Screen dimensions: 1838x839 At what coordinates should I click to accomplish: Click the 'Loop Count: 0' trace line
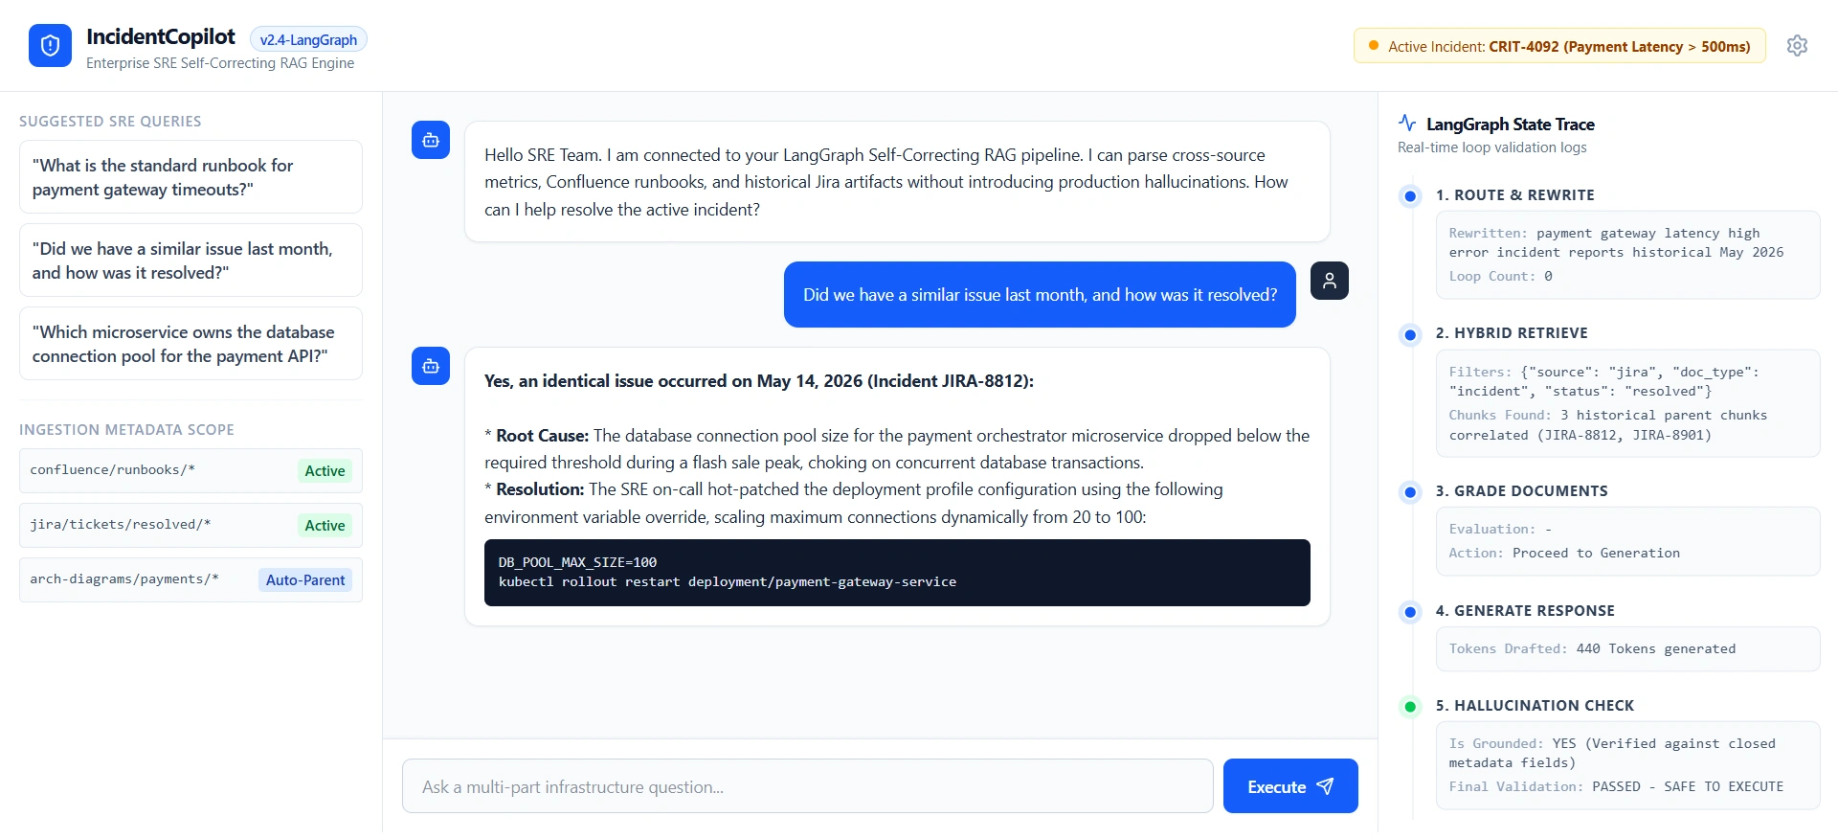[x=1500, y=276]
